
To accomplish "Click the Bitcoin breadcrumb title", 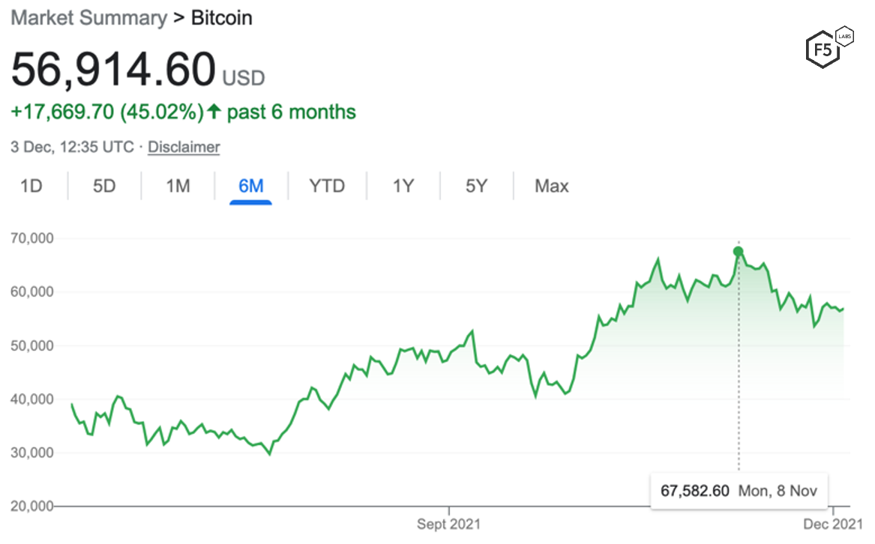I will click(222, 18).
